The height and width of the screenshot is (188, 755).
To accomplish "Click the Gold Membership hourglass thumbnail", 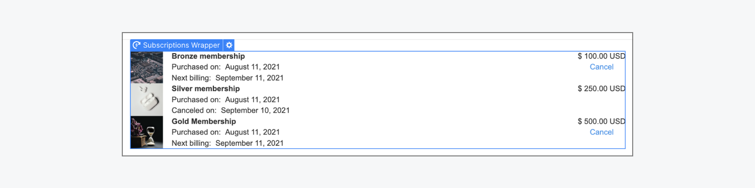I will point(147,132).
